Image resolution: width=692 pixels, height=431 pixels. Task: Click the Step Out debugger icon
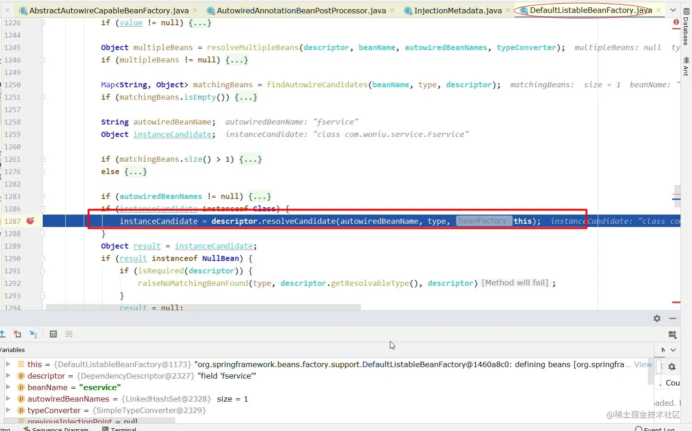(x=2, y=334)
